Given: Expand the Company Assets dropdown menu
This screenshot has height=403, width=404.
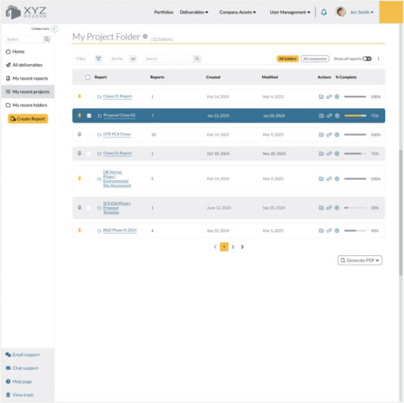Looking at the screenshot, I should (x=238, y=12).
